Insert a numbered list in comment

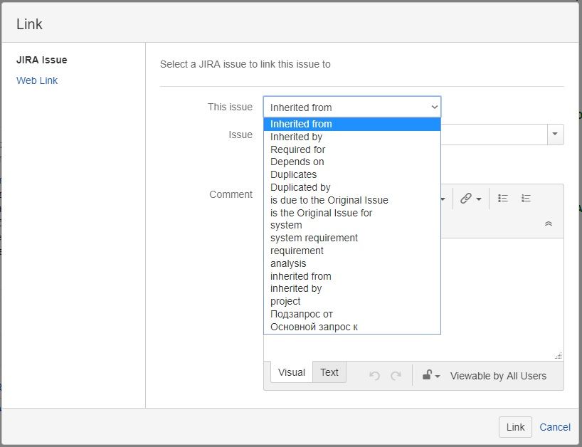pyautogui.click(x=526, y=199)
